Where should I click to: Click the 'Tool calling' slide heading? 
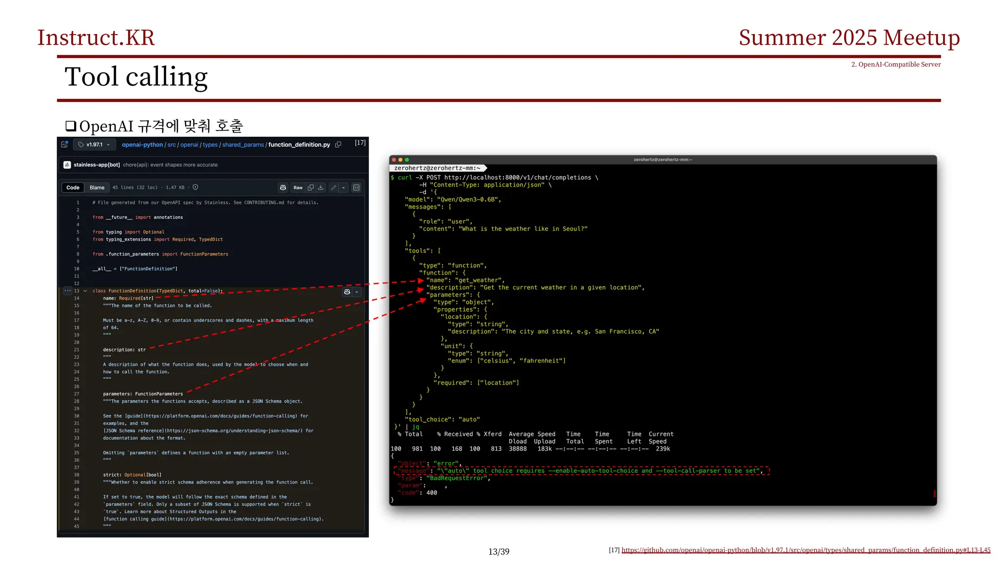point(136,77)
